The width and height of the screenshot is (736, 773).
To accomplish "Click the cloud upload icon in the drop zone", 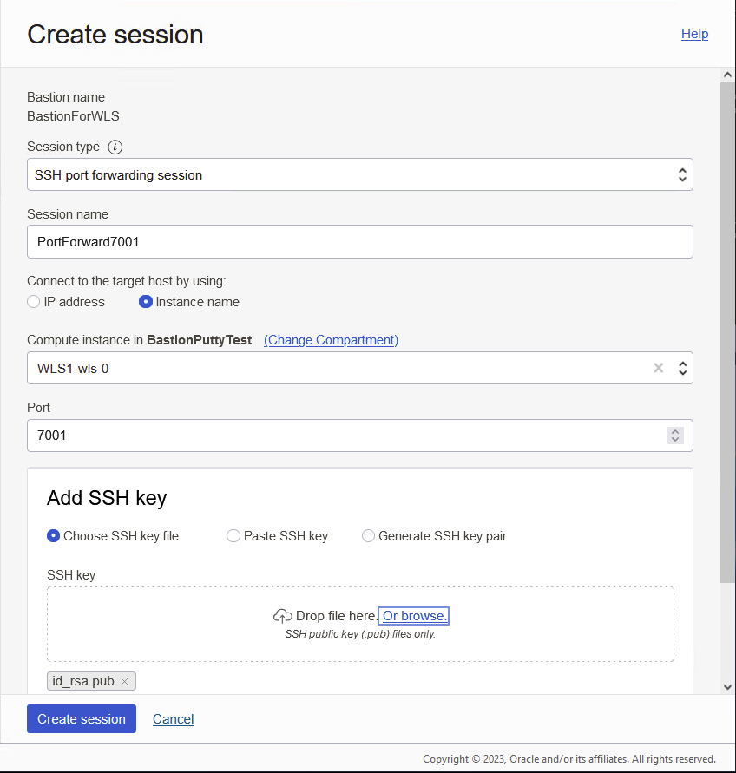I will tap(282, 615).
